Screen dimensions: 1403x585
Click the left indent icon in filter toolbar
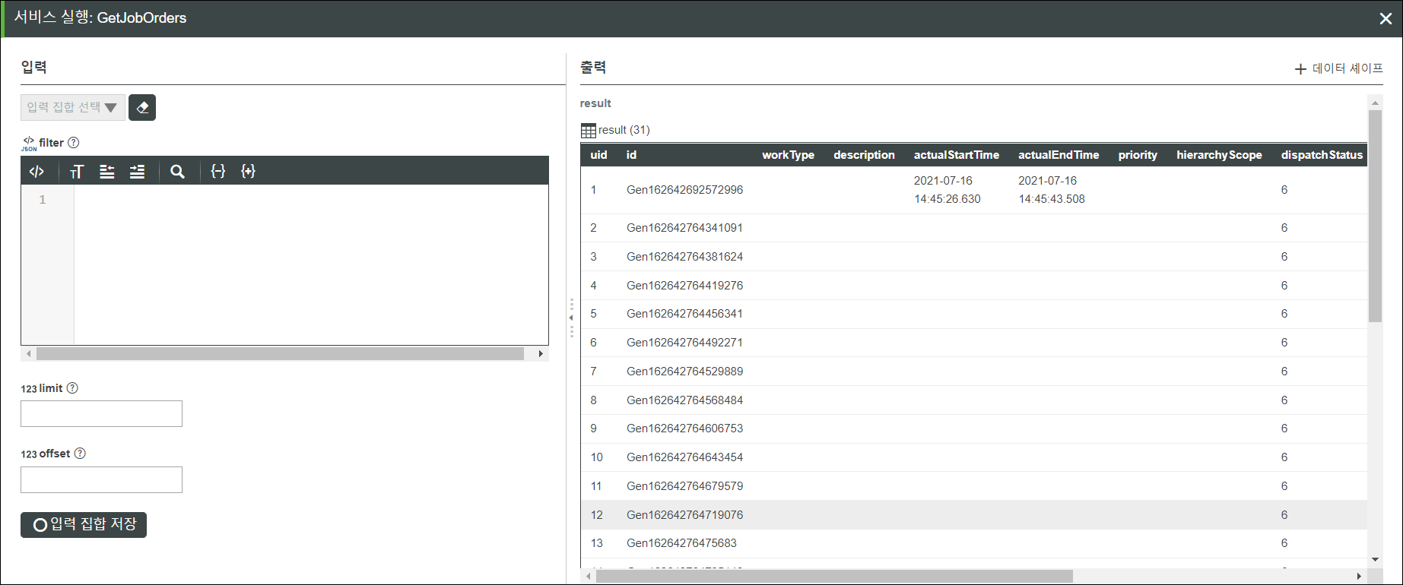coord(107,172)
